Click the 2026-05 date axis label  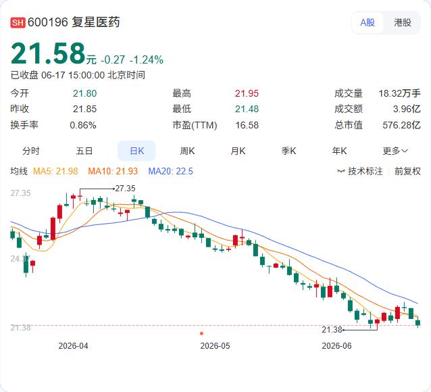(x=215, y=346)
